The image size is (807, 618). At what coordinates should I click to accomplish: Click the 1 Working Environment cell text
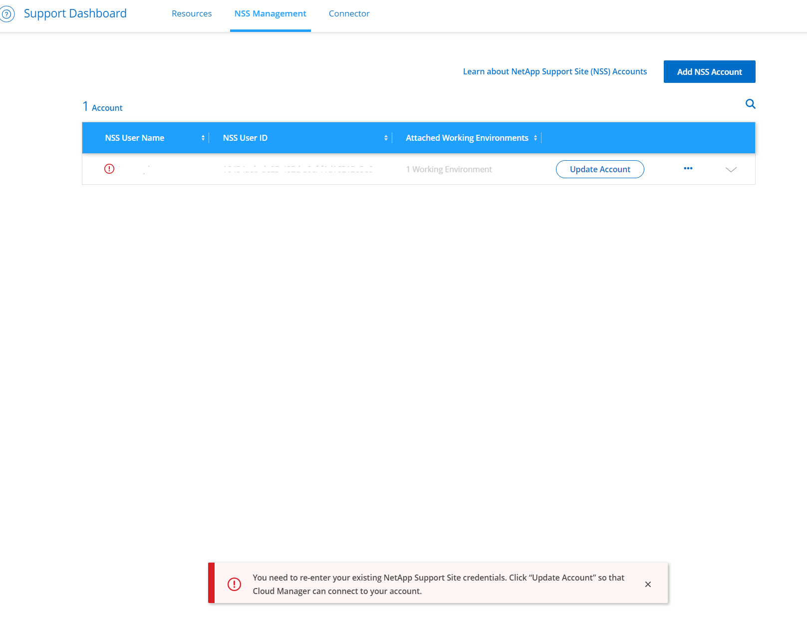(449, 169)
